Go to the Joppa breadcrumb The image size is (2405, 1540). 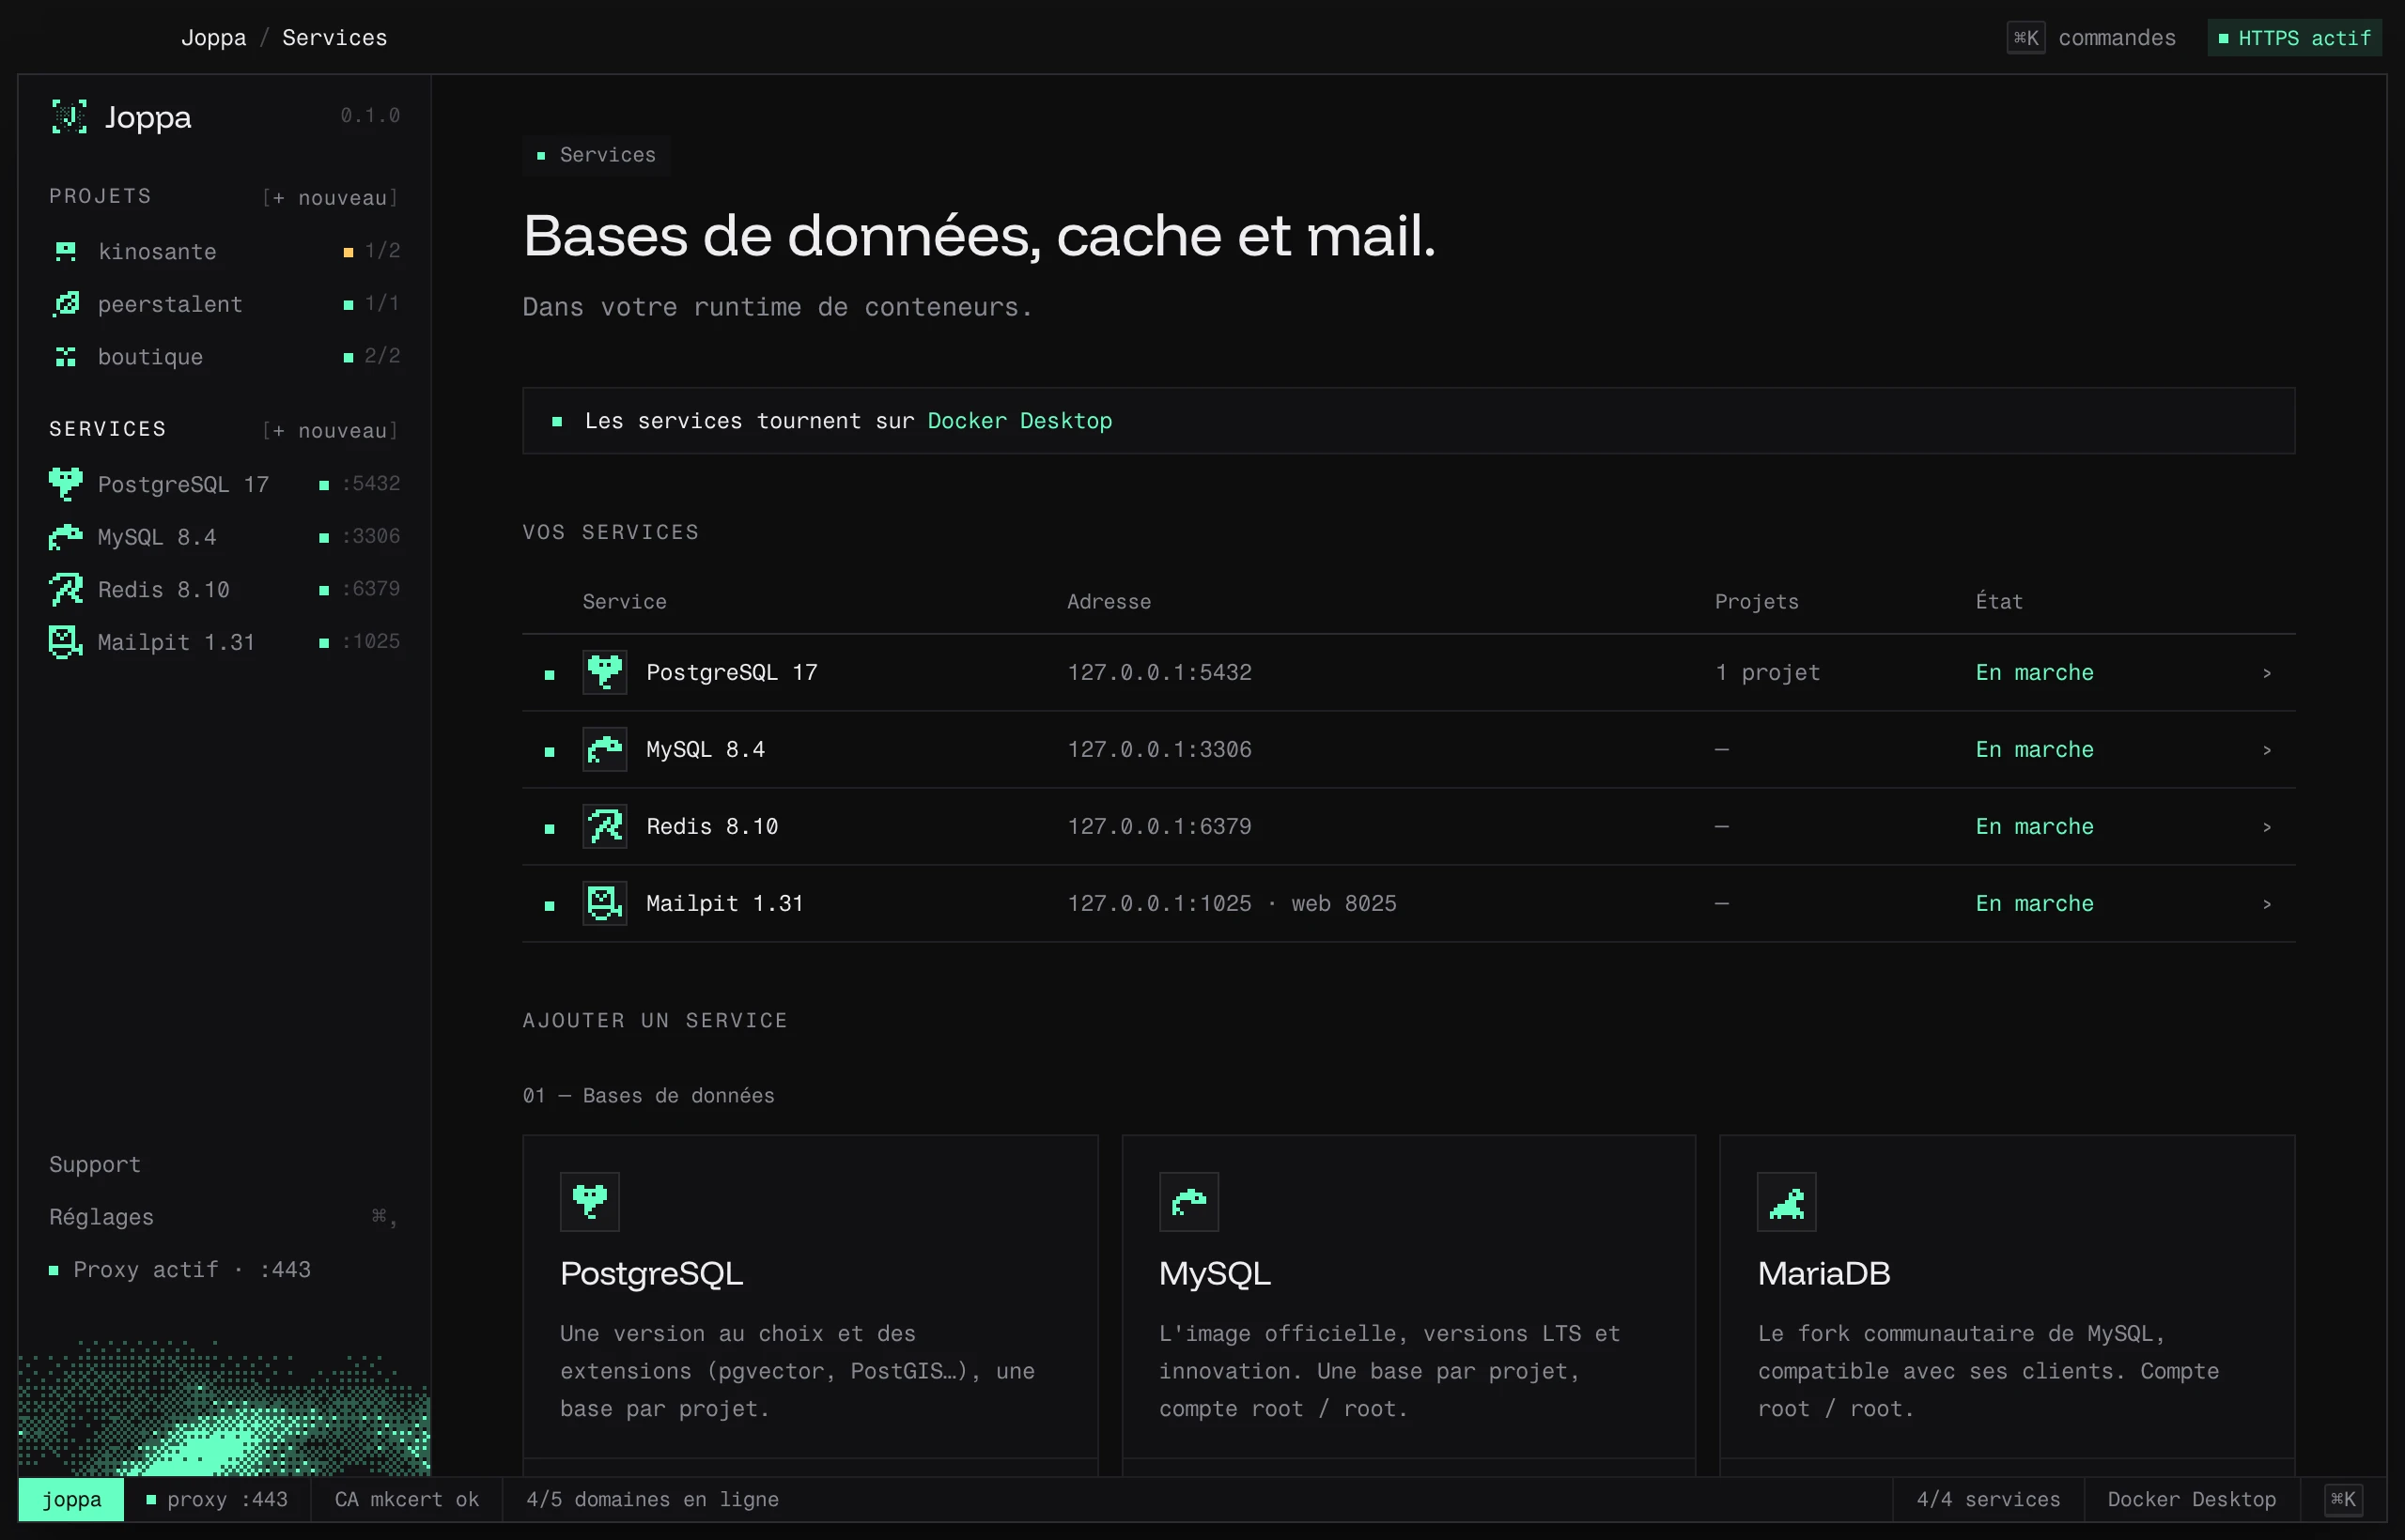point(213,38)
